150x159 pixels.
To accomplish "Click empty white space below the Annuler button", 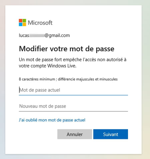I will coord(75,146).
